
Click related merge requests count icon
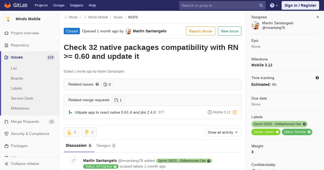[x=116, y=100]
